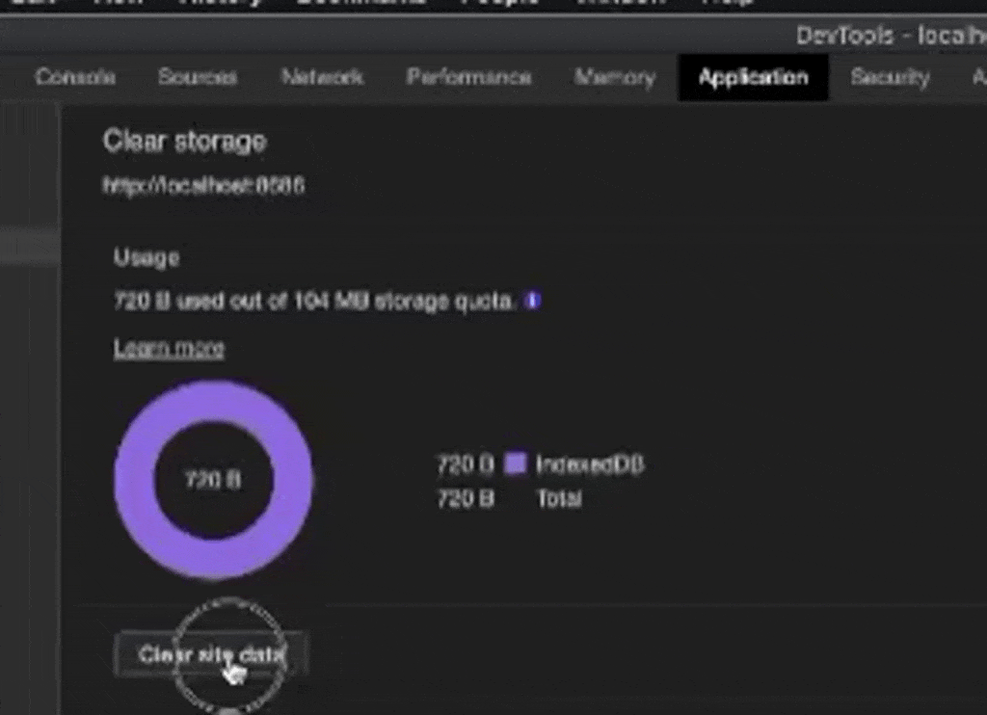Select the highlighted item in left sidebar
987x715 pixels.
pyautogui.click(x=29, y=247)
